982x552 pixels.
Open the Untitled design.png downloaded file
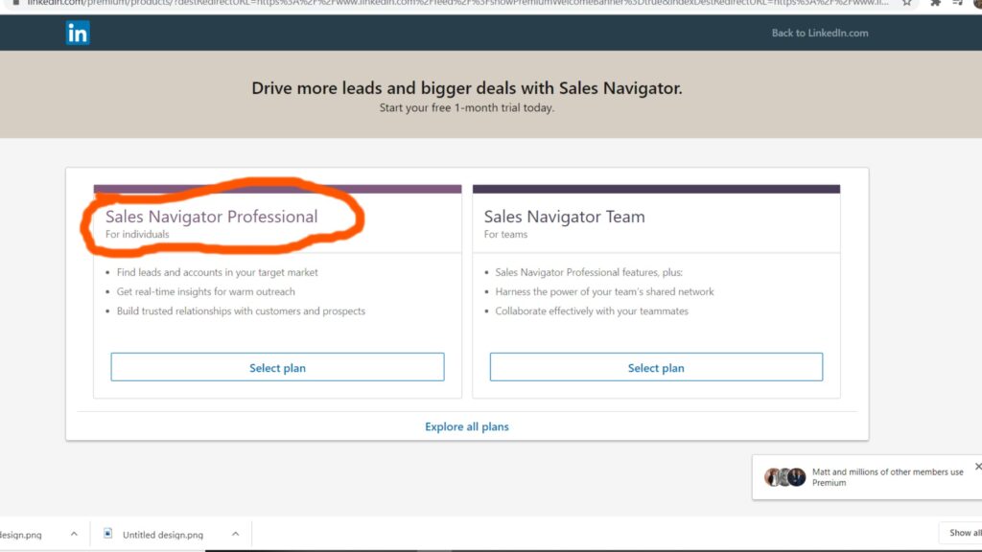tap(163, 535)
